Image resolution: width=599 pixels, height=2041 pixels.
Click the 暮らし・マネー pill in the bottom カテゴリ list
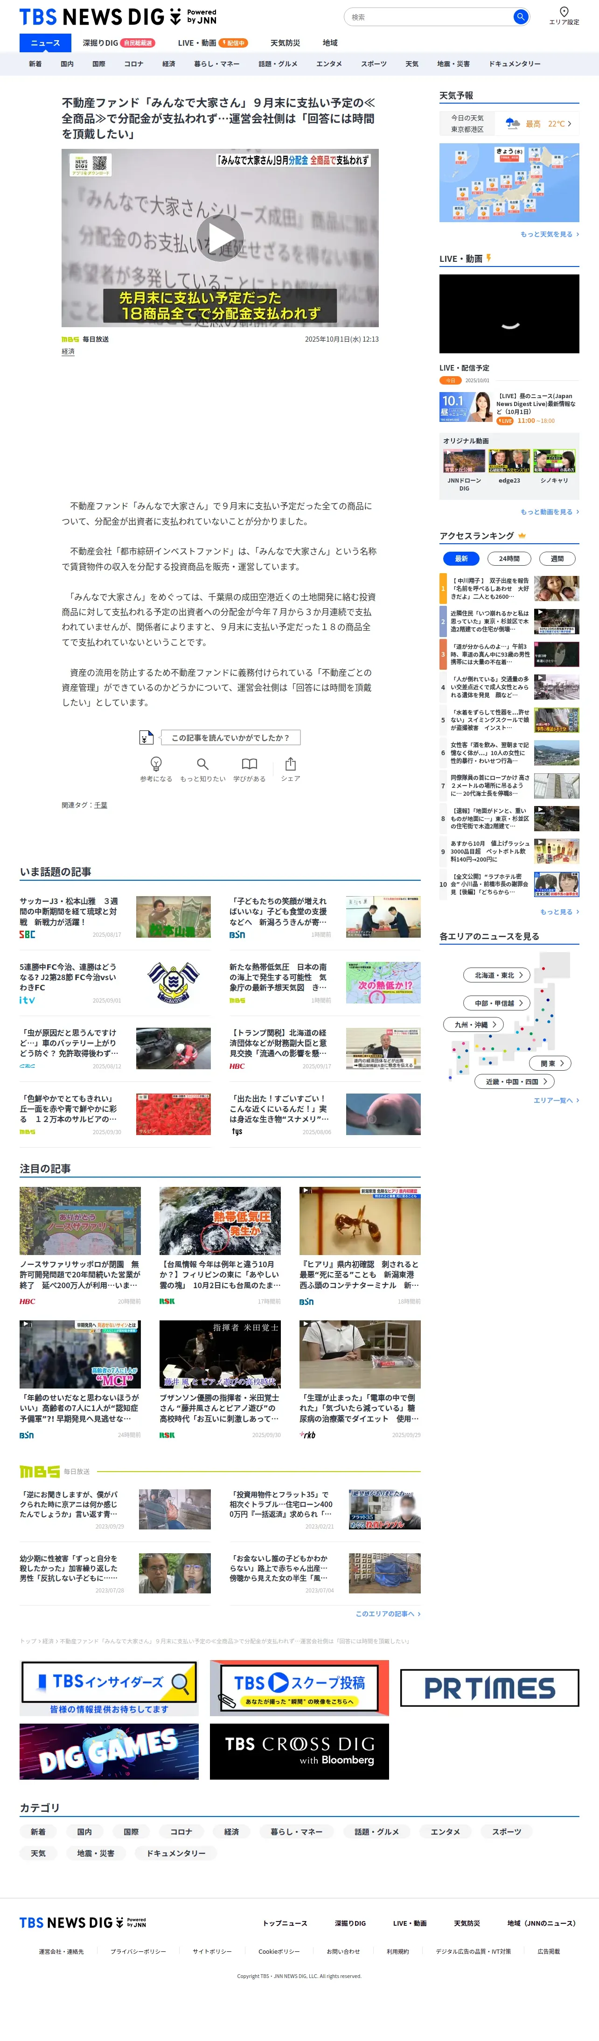point(296,1832)
